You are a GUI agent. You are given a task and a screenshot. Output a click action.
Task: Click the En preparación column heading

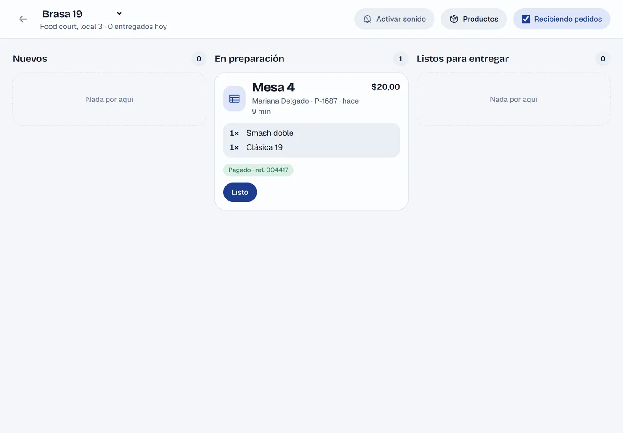249,59
